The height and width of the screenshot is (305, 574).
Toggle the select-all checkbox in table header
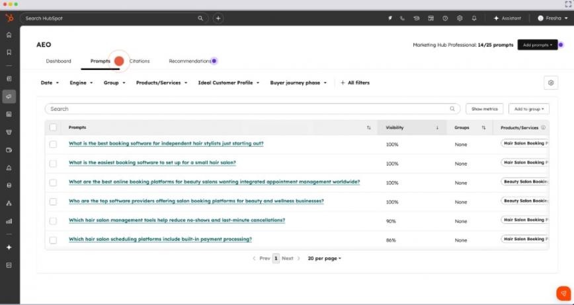53,127
